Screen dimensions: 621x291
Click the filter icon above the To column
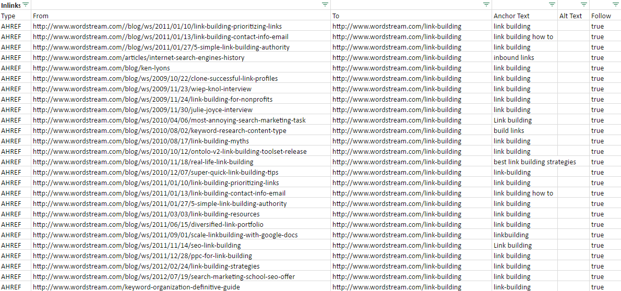click(x=486, y=5)
